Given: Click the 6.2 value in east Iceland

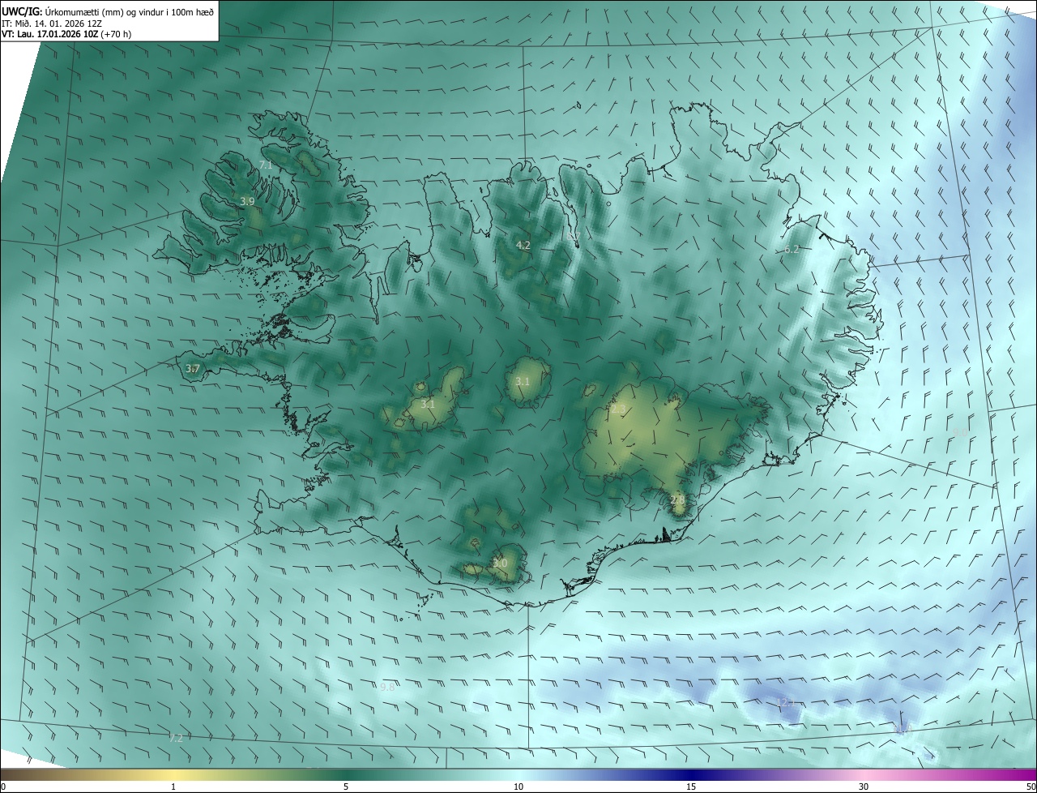Looking at the screenshot, I should pos(792,250).
